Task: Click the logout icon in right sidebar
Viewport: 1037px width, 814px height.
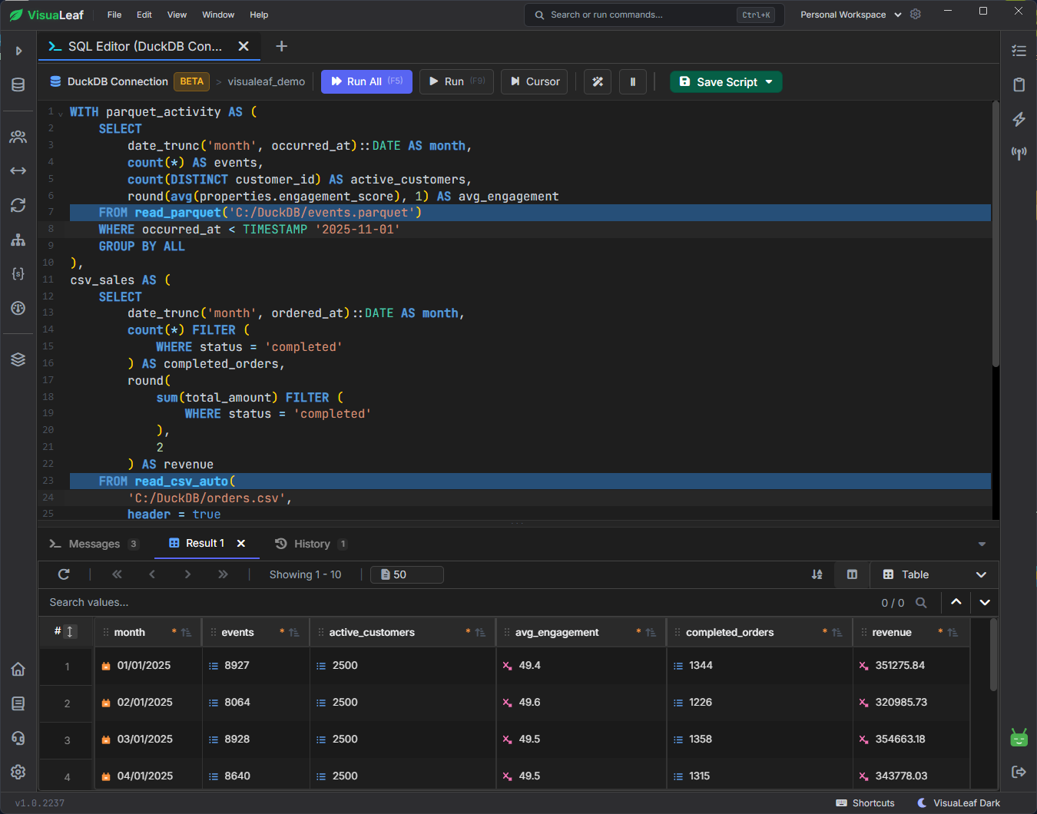Action: (x=1019, y=772)
